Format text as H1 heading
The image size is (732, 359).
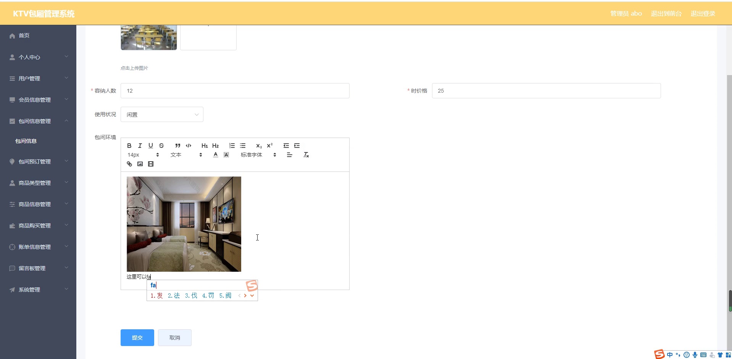pos(205,146)
